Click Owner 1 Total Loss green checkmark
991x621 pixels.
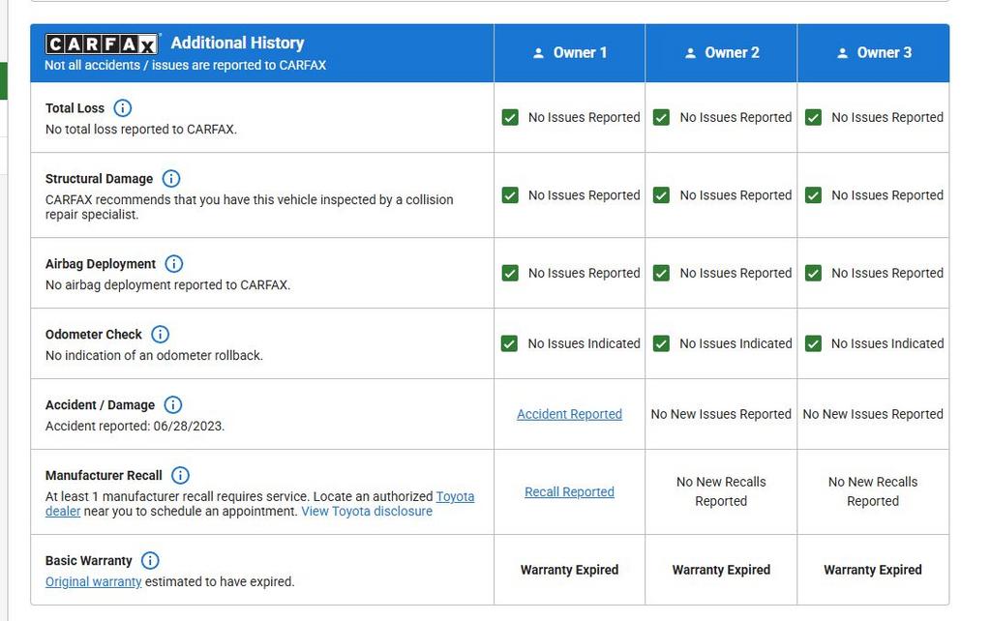tap(510, 118)
